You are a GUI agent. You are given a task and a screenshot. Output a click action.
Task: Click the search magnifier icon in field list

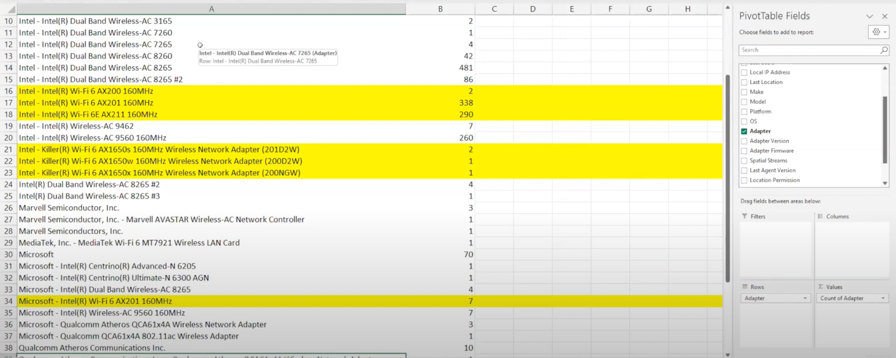[884, 50]
